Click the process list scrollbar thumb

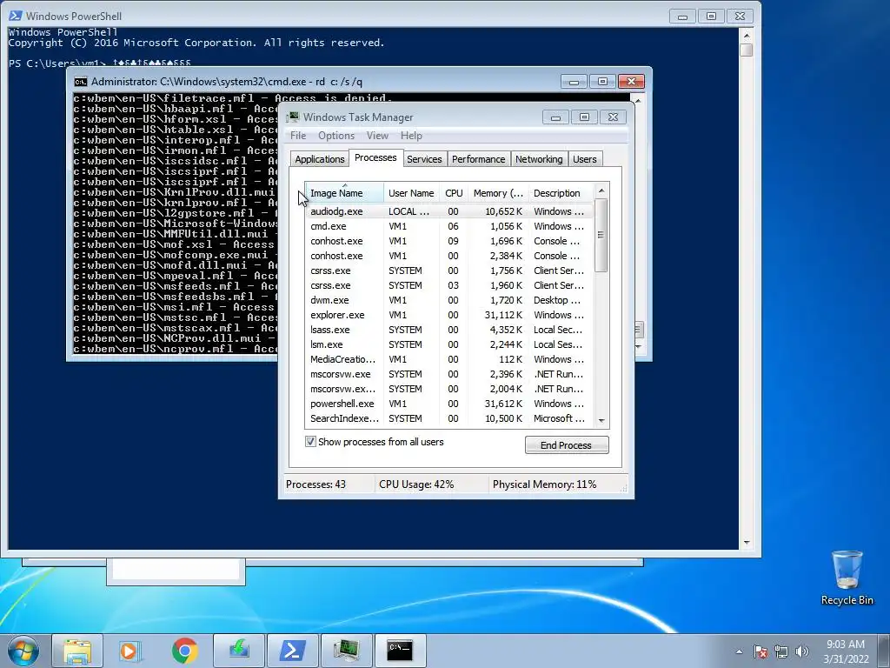(x=601, y=235)
